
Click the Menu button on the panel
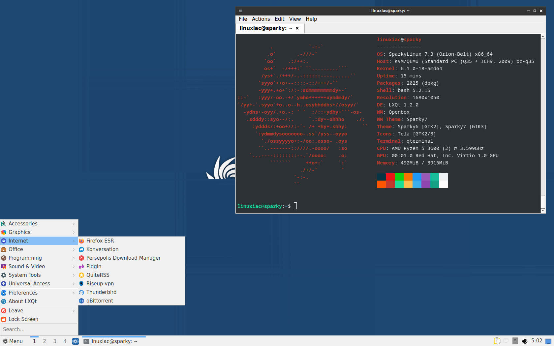tap(13, 341)
